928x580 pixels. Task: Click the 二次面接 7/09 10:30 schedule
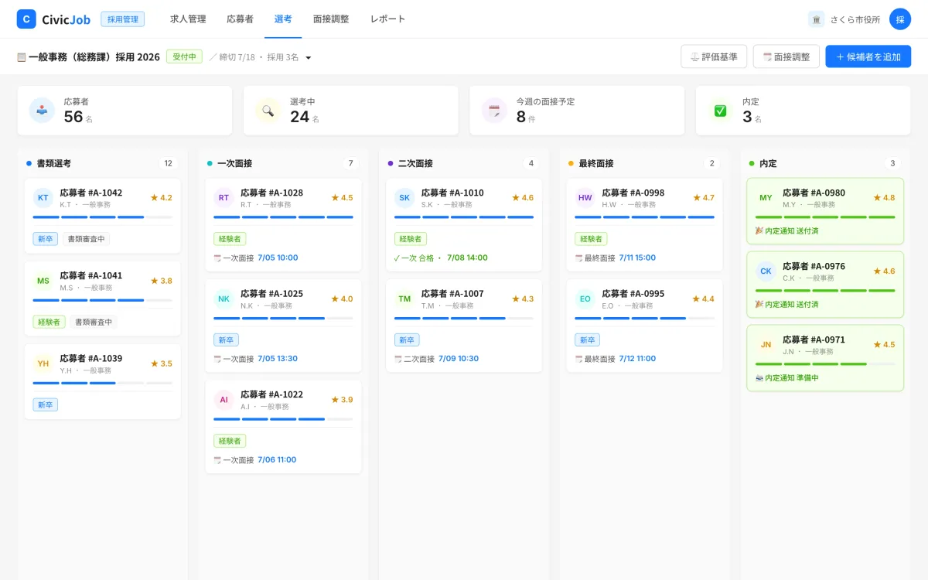tap(437, 359)
